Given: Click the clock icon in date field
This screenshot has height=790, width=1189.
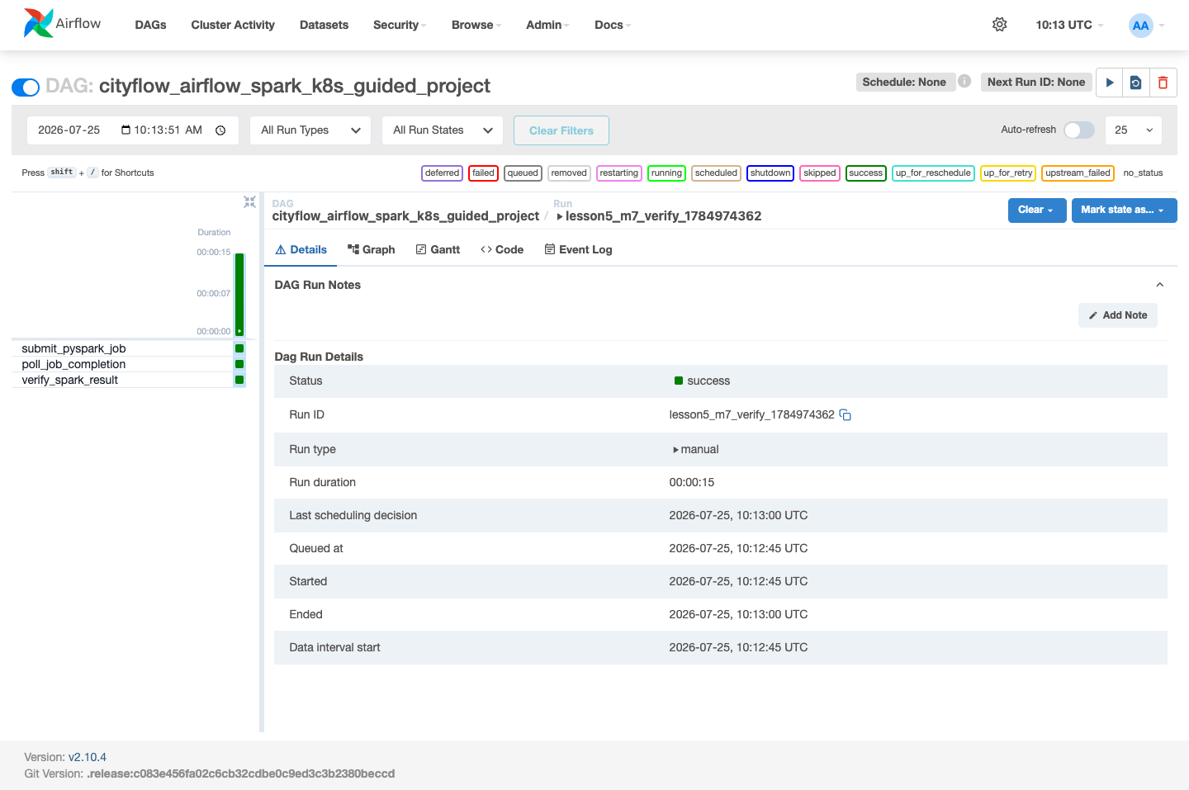Looking at the screenshot, I should coord(220,130).
